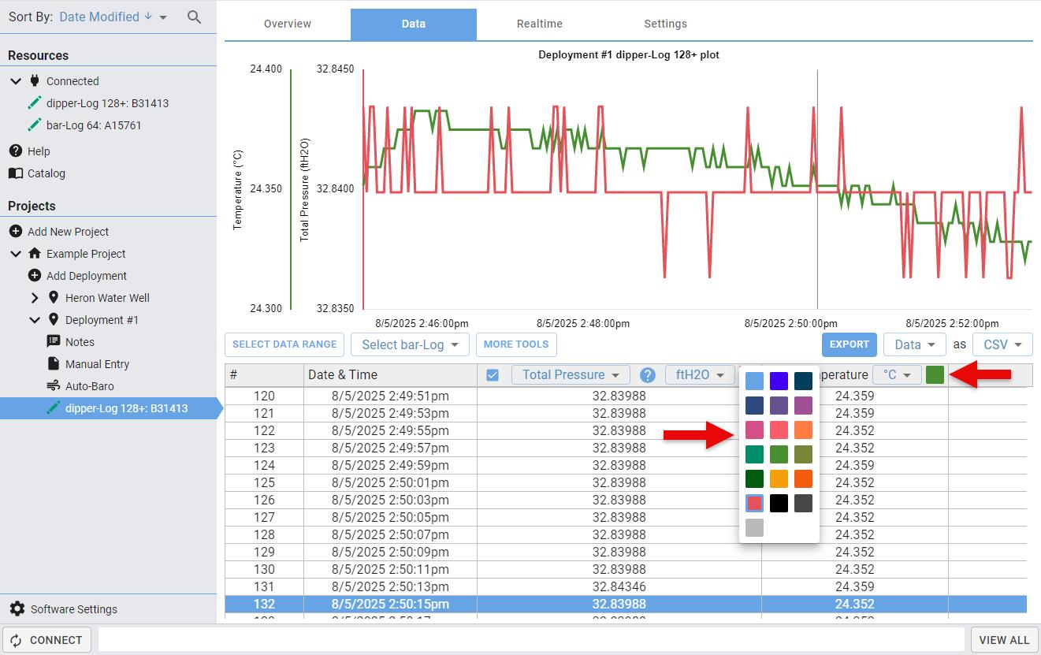Open Auto-Baro wind icon entry
Viewport: 1041px width, 655px height.
53,385
